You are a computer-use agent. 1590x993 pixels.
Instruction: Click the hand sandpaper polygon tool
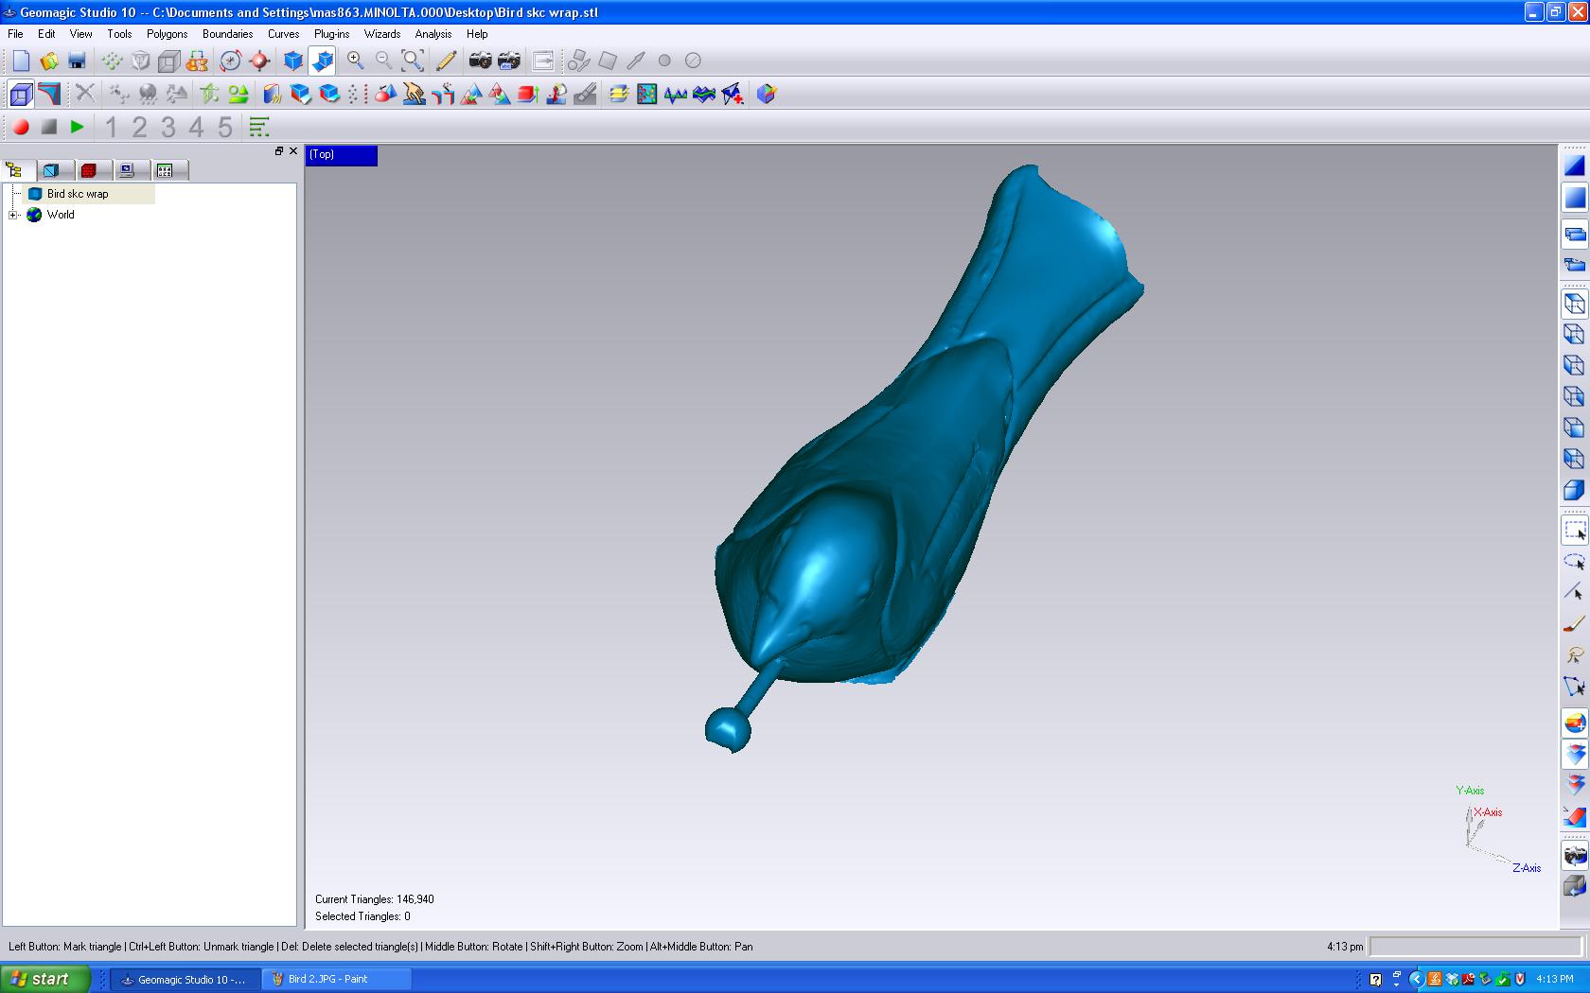pos(414,94)
